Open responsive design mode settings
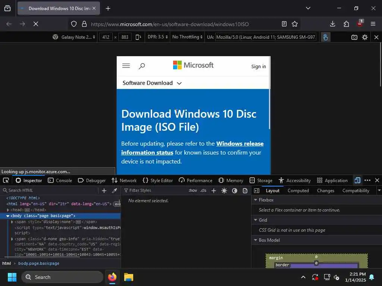382x286 pixels. point(365,37)
